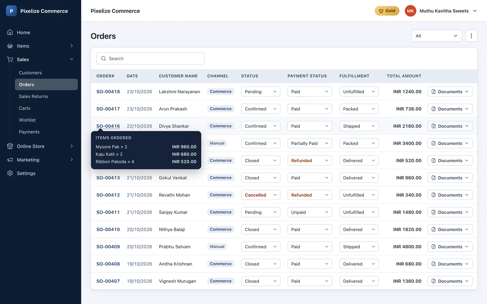
Task: Click the document icon in SO-00418 row
Action: tap(434, 92)
